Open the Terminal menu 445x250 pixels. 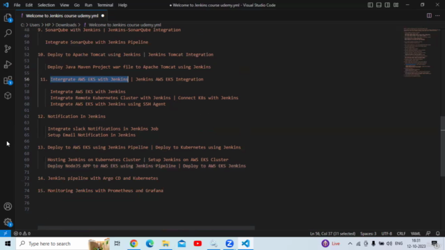(x=105, y=5)
